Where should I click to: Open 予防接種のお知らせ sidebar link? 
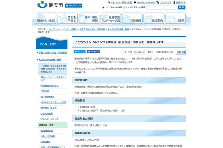pyautogui.click(x=50, y=86)
